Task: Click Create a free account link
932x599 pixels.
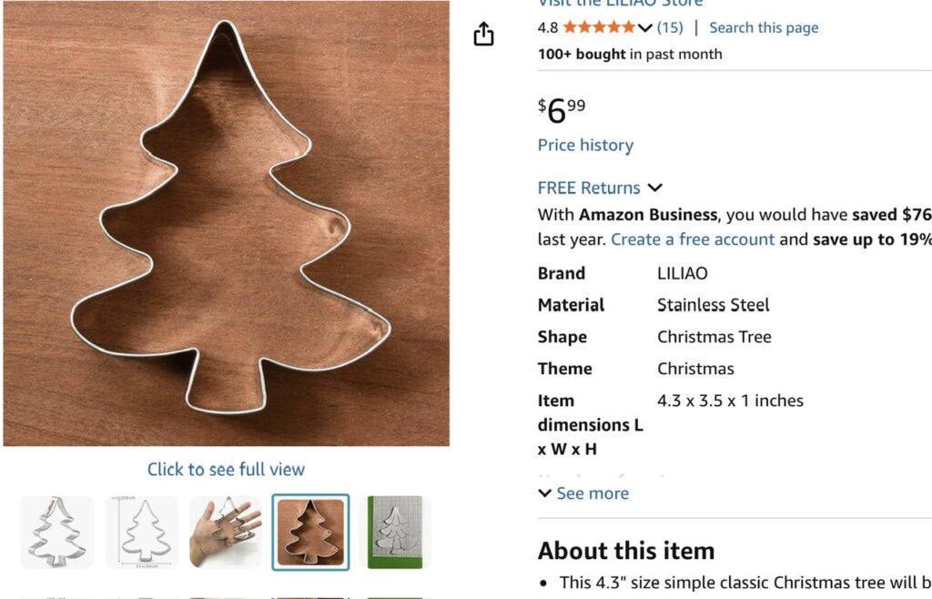Action: [693, 239]
